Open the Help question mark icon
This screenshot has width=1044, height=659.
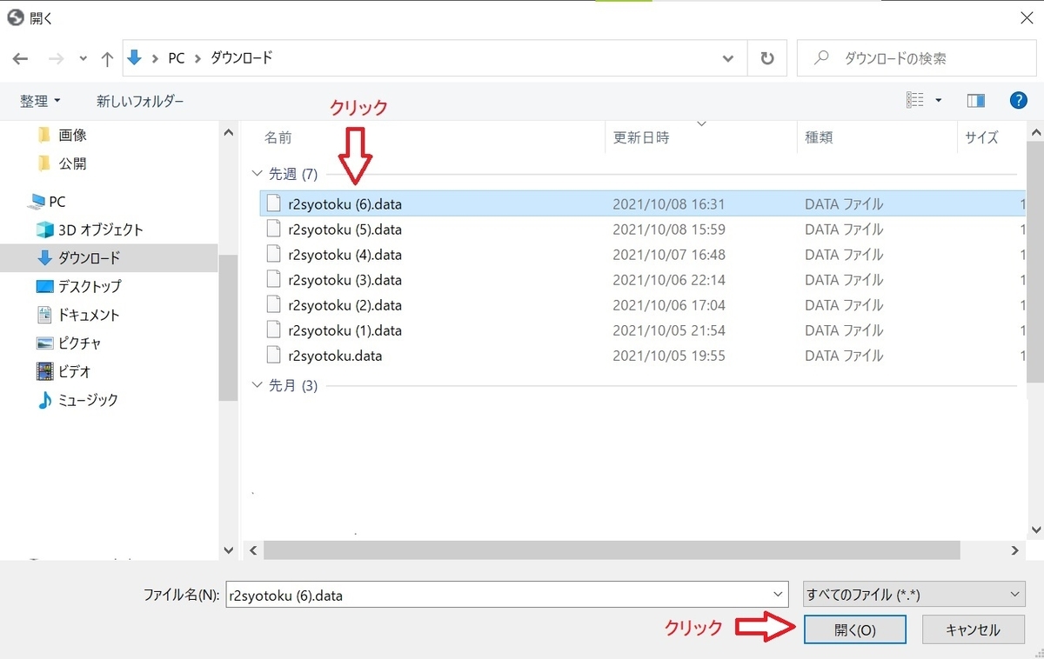pyautogui.click(x=1018, y=100)
